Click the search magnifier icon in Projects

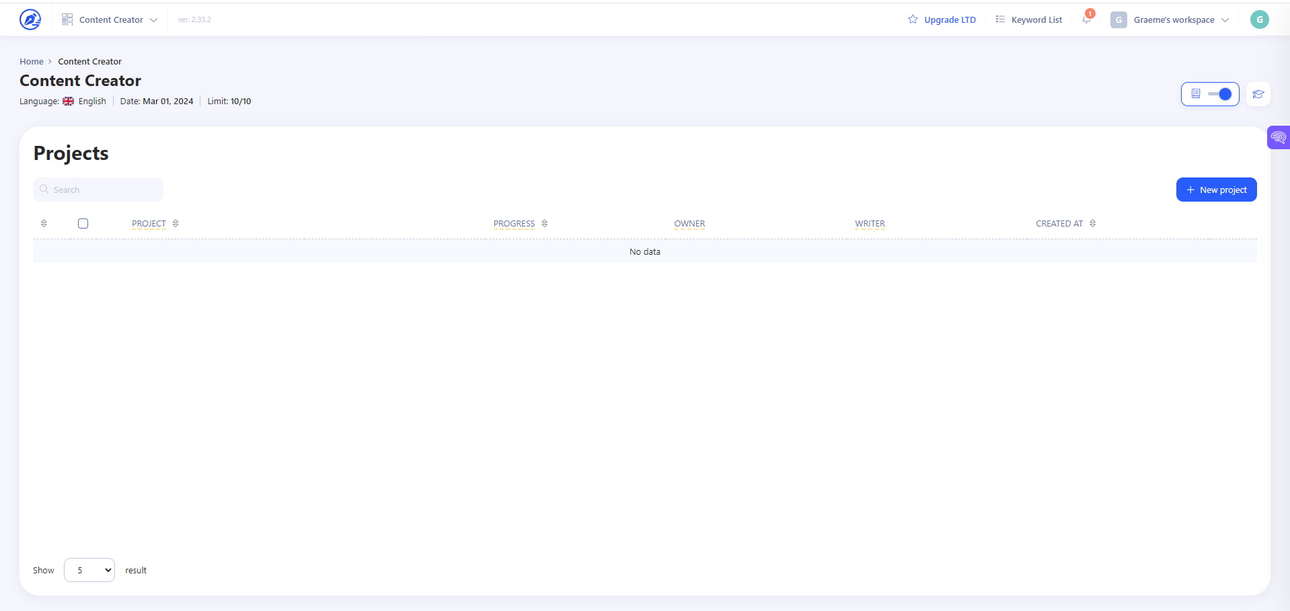[44, 190]
